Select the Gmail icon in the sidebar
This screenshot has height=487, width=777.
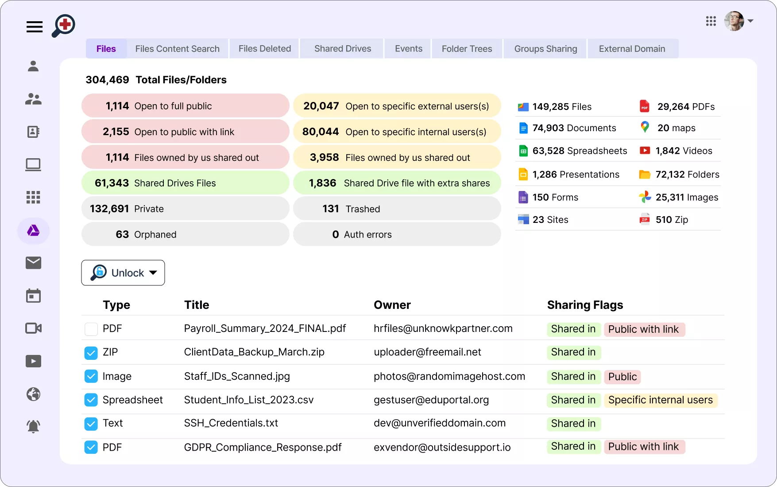click(33, 263)
